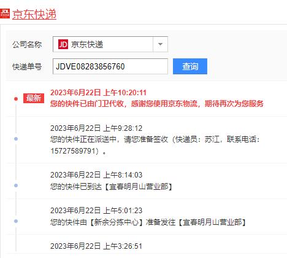Click the 9:28:12 timeline dot
The height and width of the screenshot is (258, 287).
coord(16,139)
